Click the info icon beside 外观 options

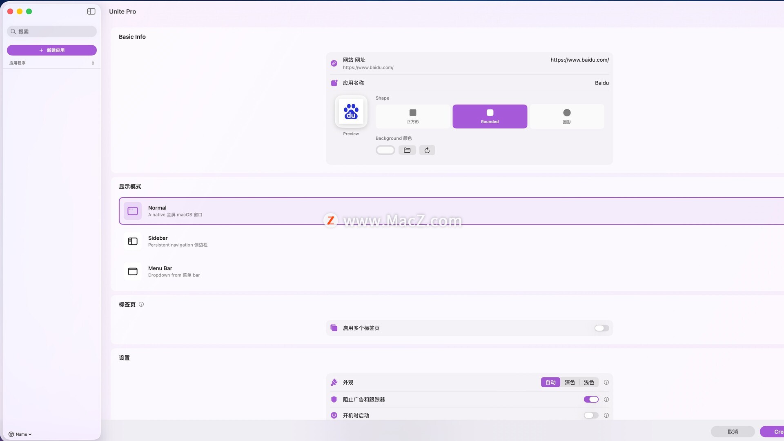tap(606, 382)
